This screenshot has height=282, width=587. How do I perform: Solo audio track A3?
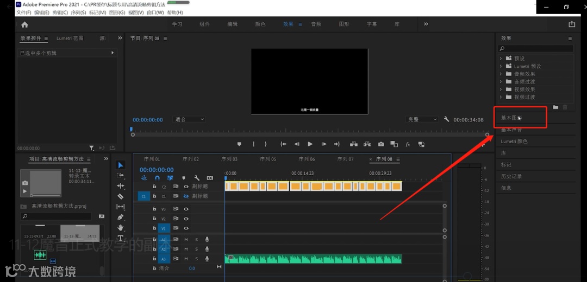(x=196, y=259)
